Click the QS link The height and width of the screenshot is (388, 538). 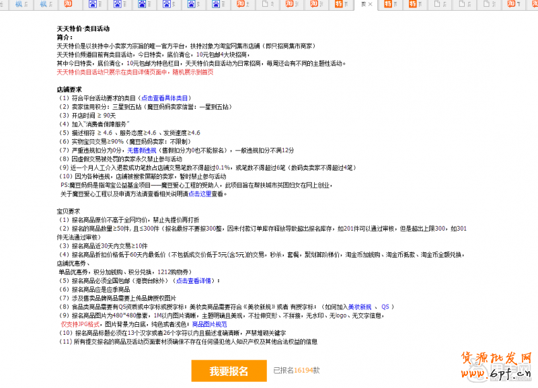(x=385, y=307)
